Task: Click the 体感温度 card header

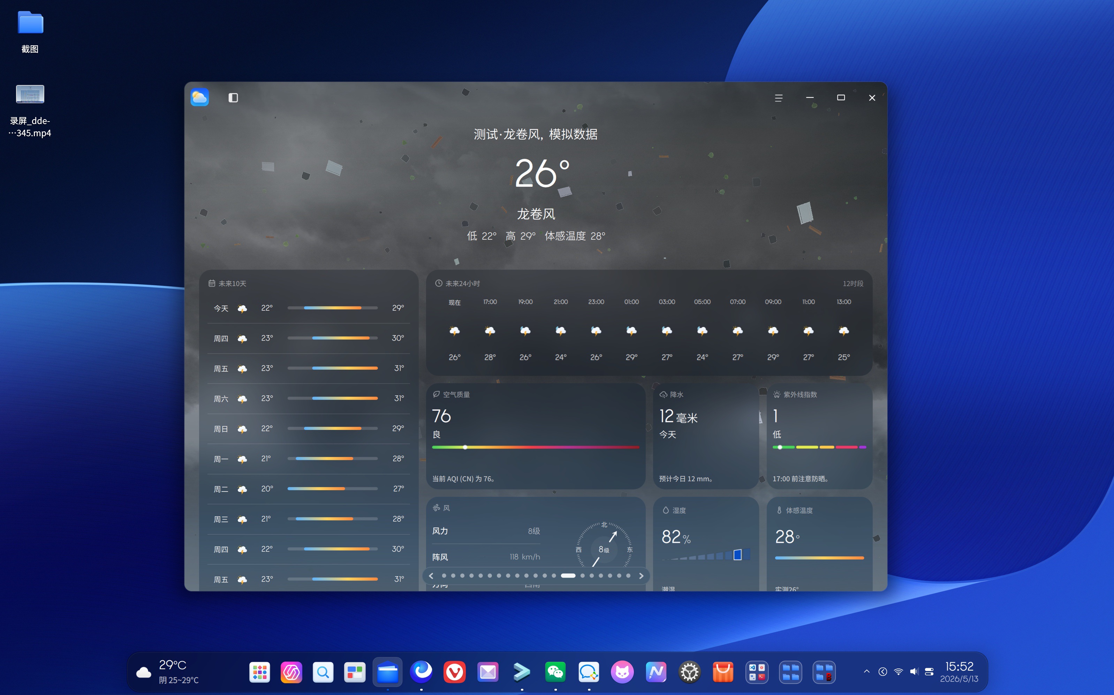Action: (794, 510)
